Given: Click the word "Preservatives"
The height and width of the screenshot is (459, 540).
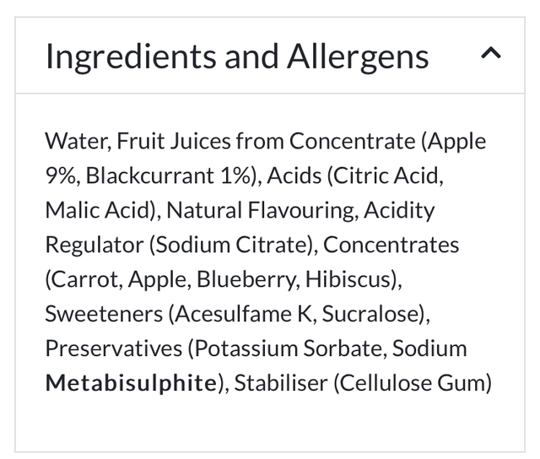Looking at the screenshot, I should tap(113, 348).
